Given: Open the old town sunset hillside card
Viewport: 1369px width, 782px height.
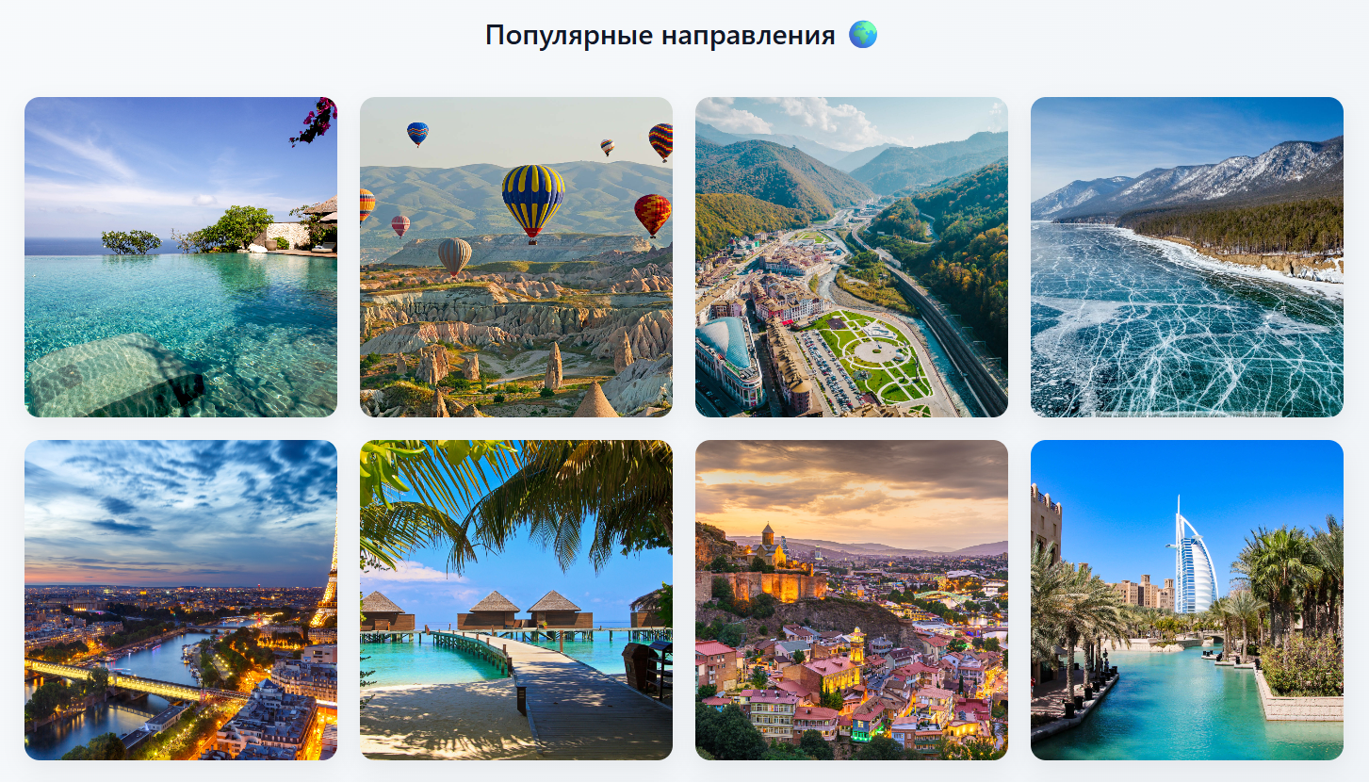Looking at the screenshot, I should coord(852,600).
